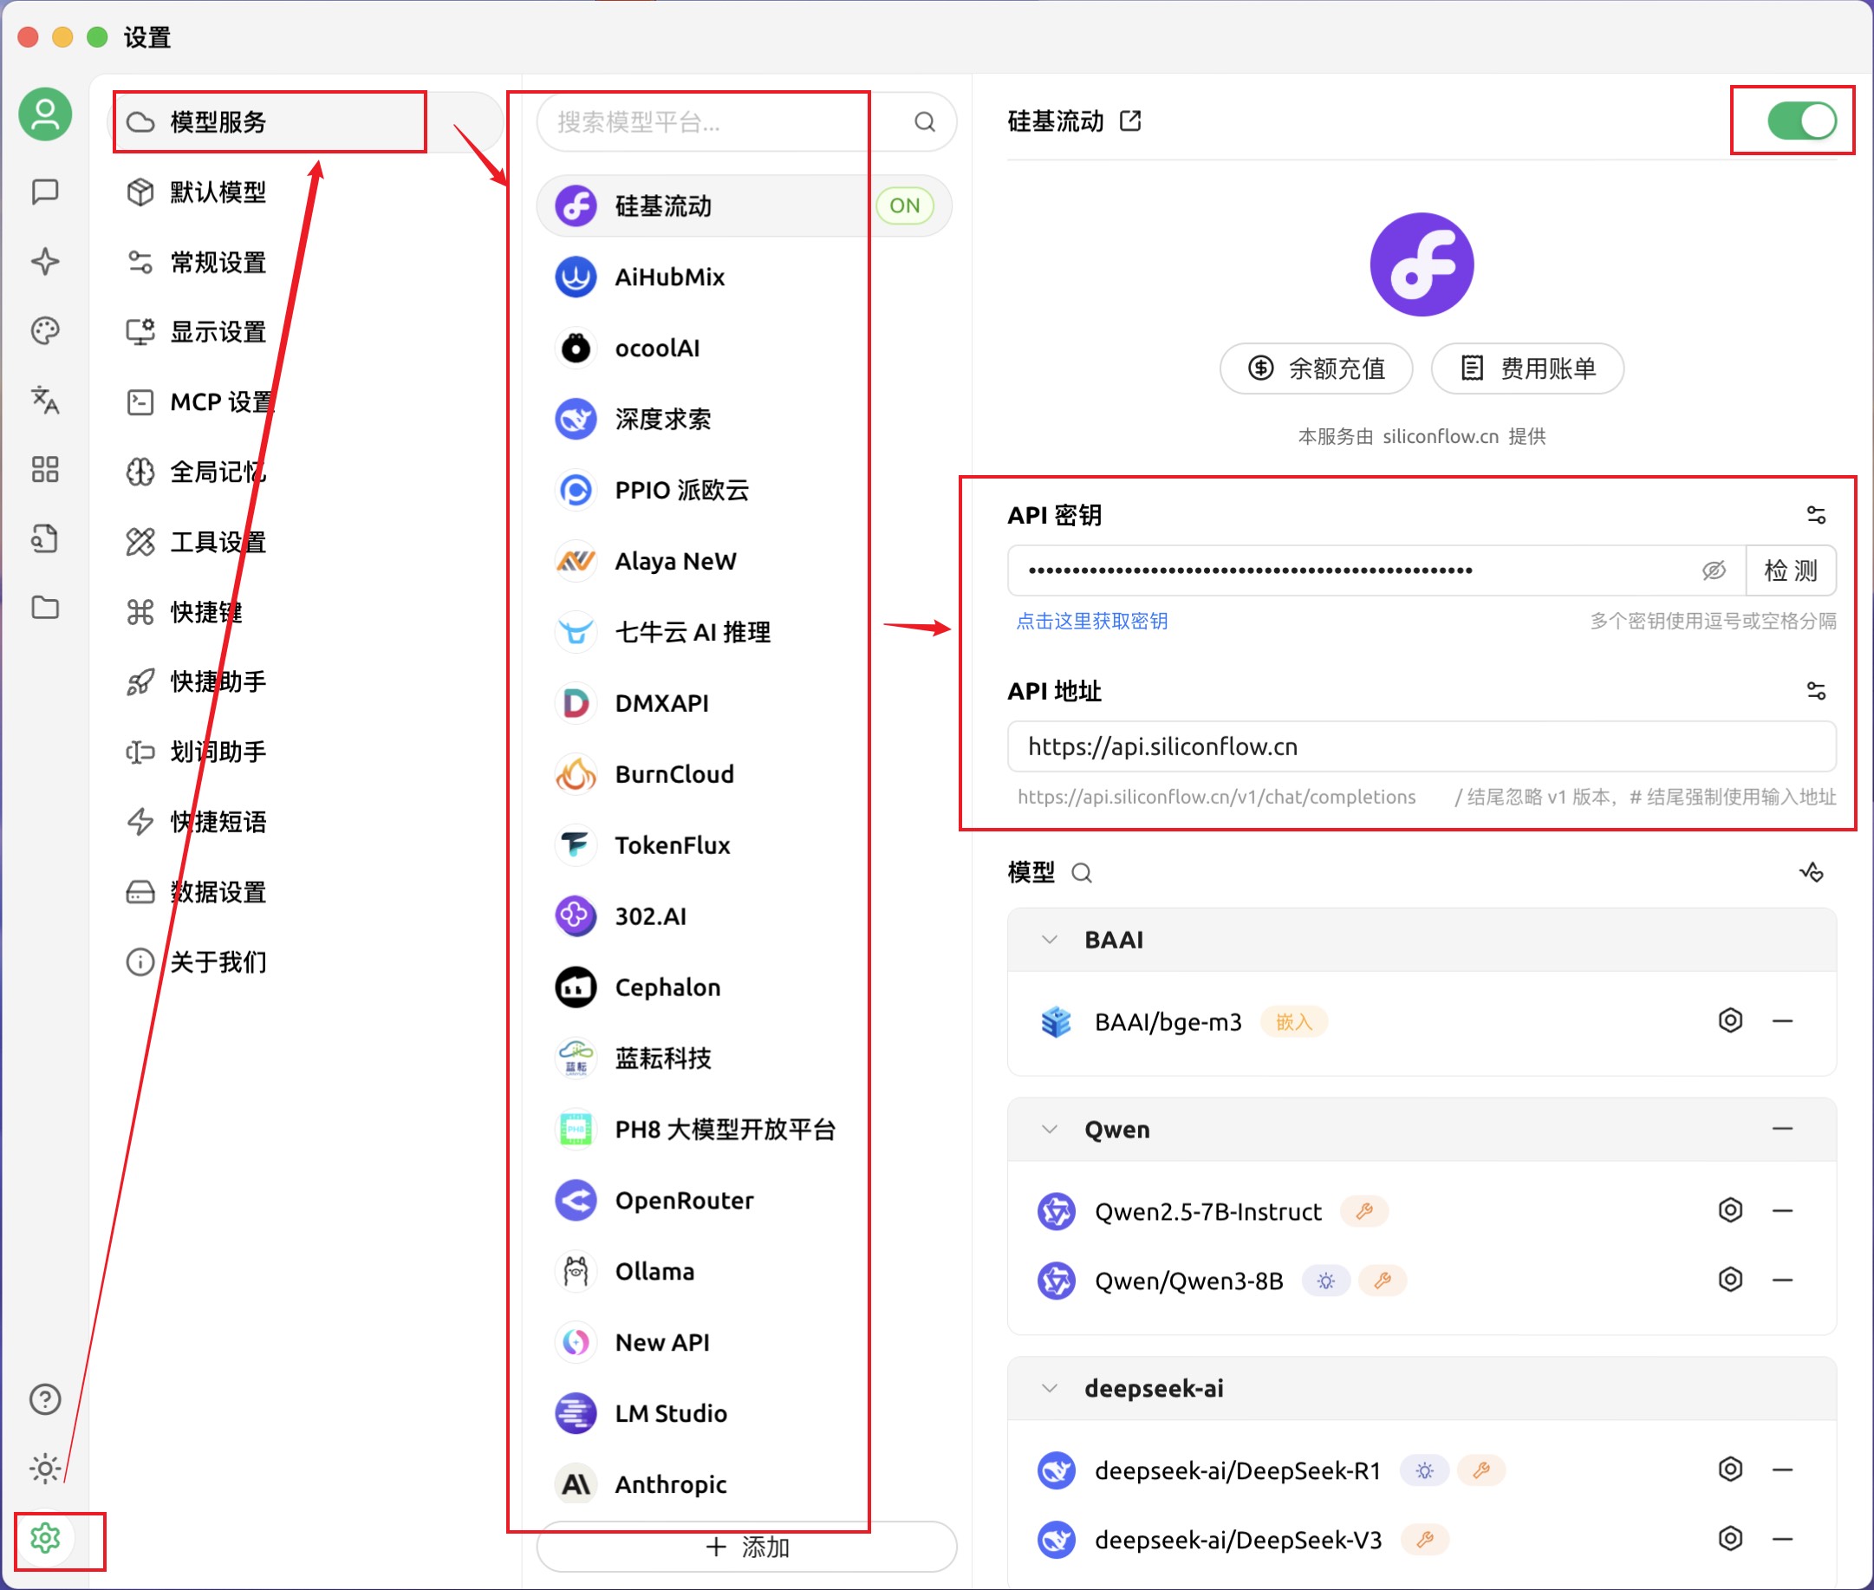Screen dimensions: 1874x1590
Task: Click the 添加 provider button
Action: pyautogui.click(x=746, y=1547)
